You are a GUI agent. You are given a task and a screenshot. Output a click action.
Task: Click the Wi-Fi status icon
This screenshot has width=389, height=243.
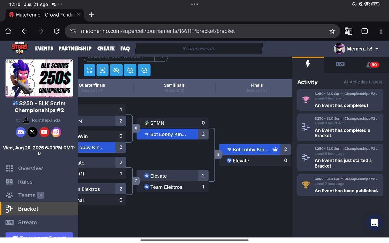pos(367,4)
